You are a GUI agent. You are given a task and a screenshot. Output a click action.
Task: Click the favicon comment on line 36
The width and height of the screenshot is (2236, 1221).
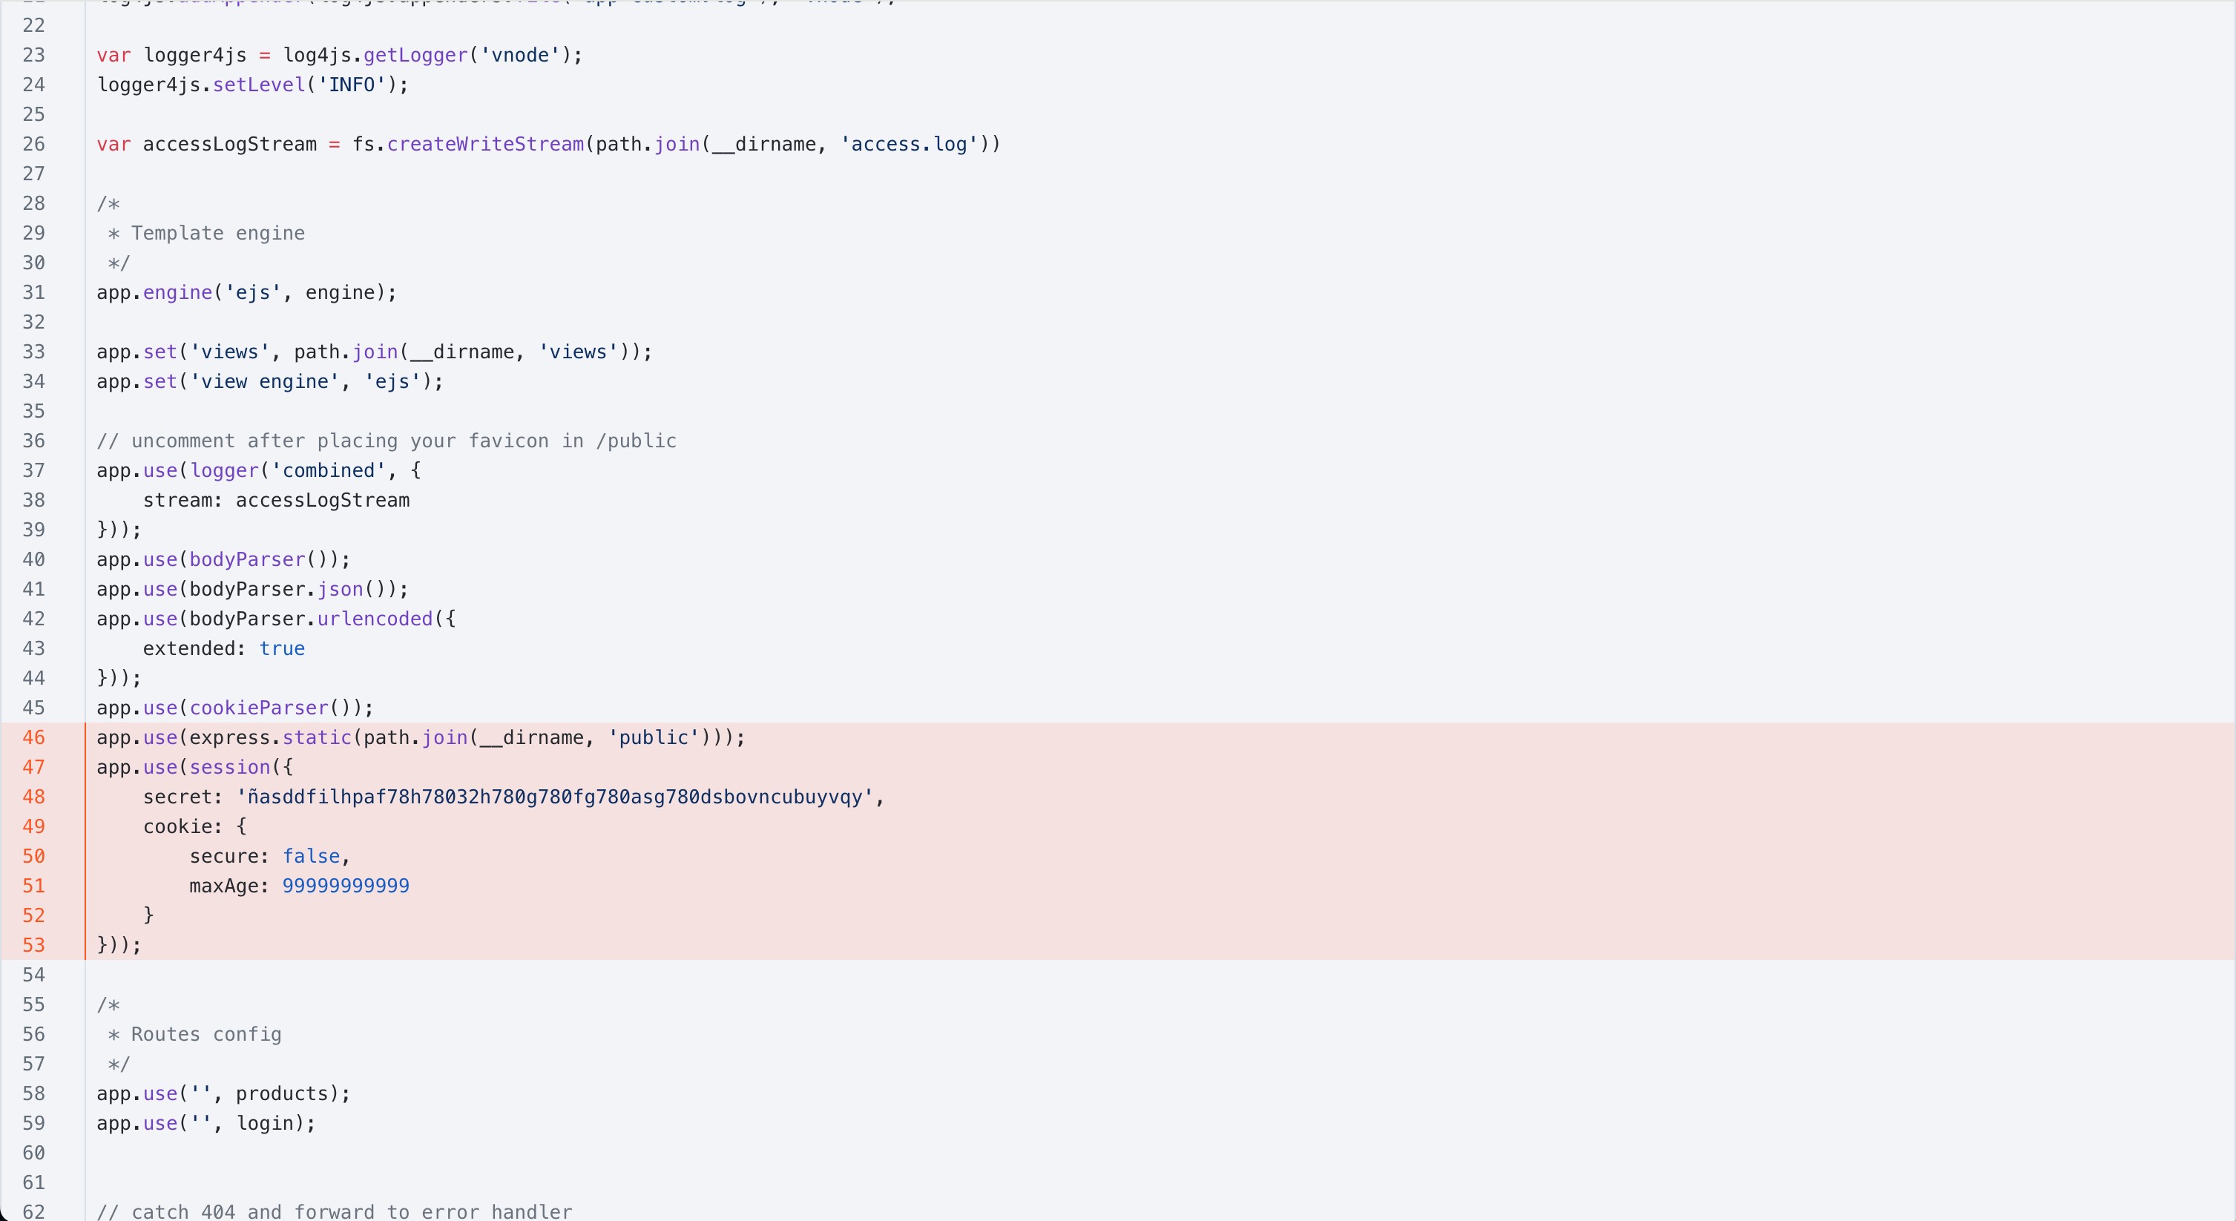[x=387, y=441]
